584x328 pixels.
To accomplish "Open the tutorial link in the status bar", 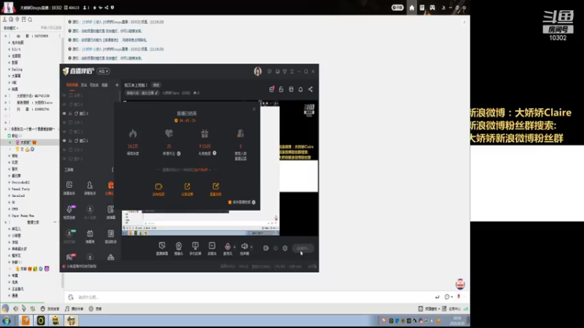I will (x=81, y=266).
